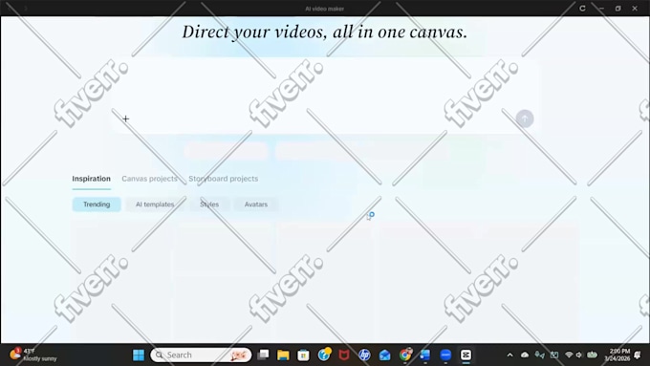650x366 pixels.
Task: Click the OneDrive cloud tray icon
Action: (525, 355)
